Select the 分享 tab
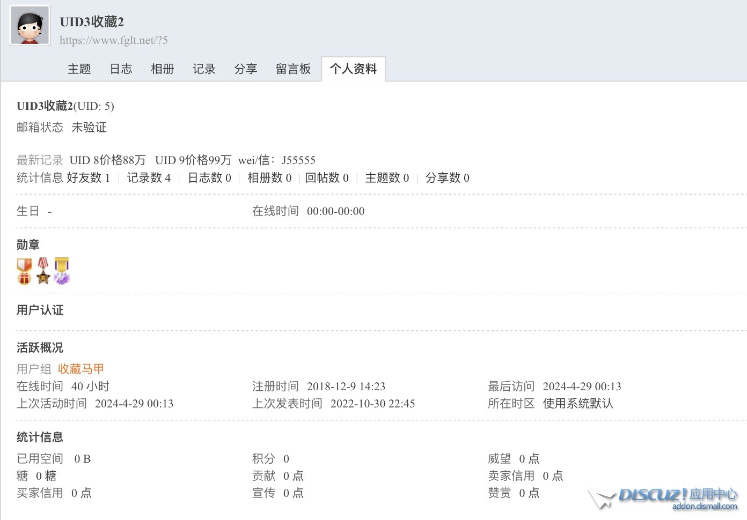This screenshot has width=747, height=520. pos(245,69)
